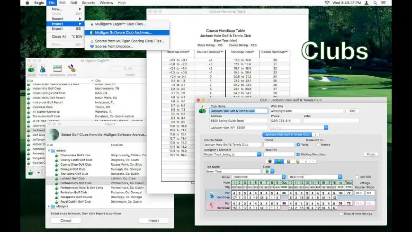Sort the club list by the Club column header

point(60,80)
